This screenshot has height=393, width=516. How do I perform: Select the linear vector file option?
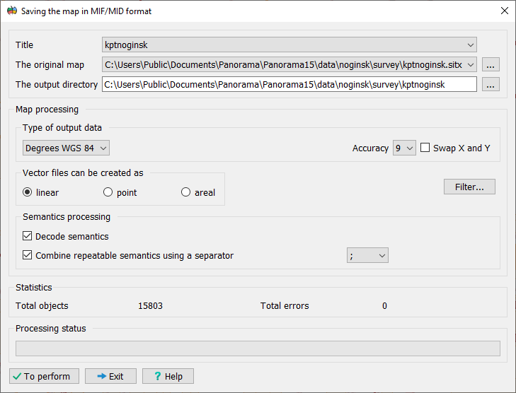(28, 192)
